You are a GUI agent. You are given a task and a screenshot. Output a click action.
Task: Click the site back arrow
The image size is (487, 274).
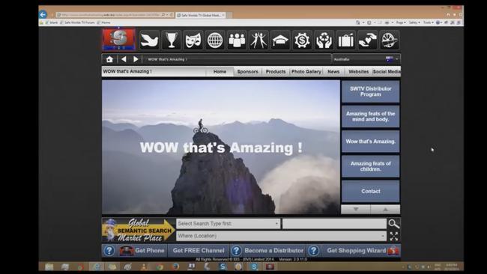(124, 59)
